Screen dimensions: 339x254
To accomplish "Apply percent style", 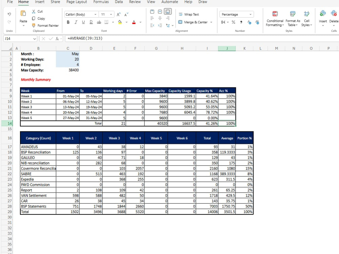I will (x=234, y=22).
